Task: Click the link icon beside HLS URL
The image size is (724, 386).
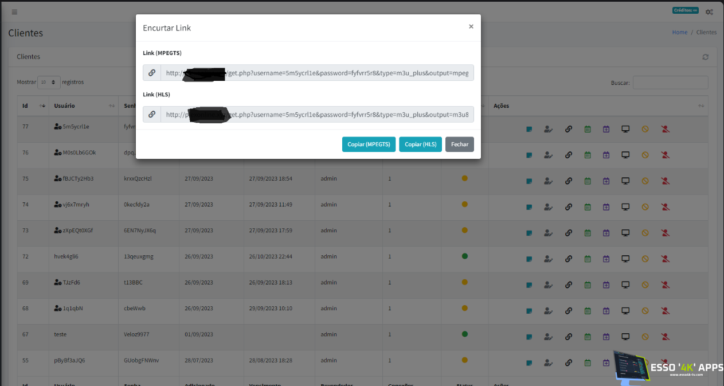Action: 152,115
